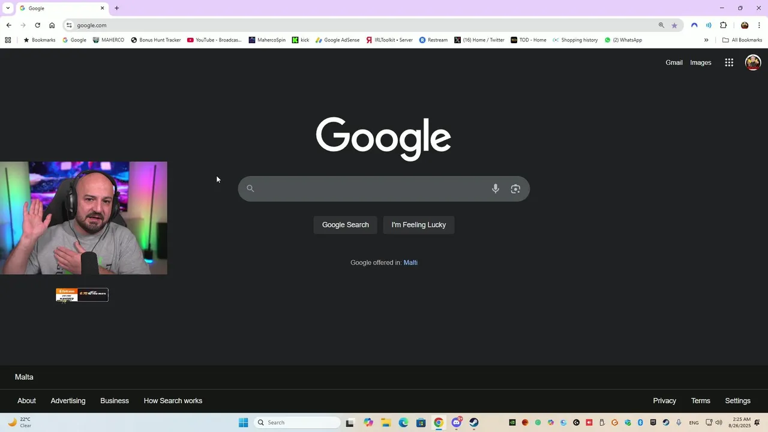The image size is (768, 432).
Task: Open How Search works link
Action: pyautogui.click(x=173, y=401)
